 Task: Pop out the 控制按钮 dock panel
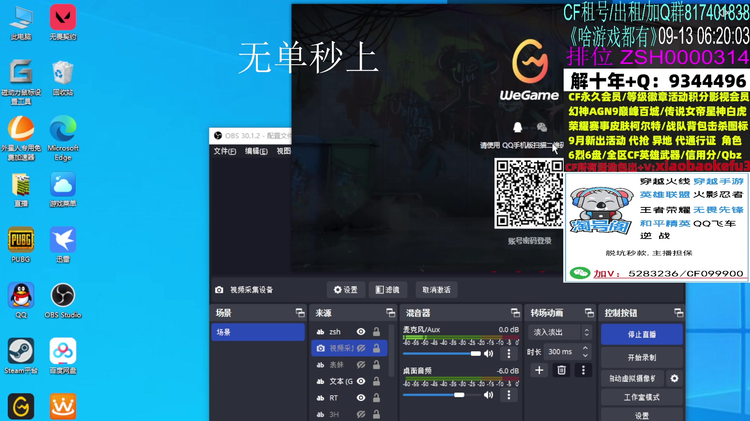(x=679, y=313)
